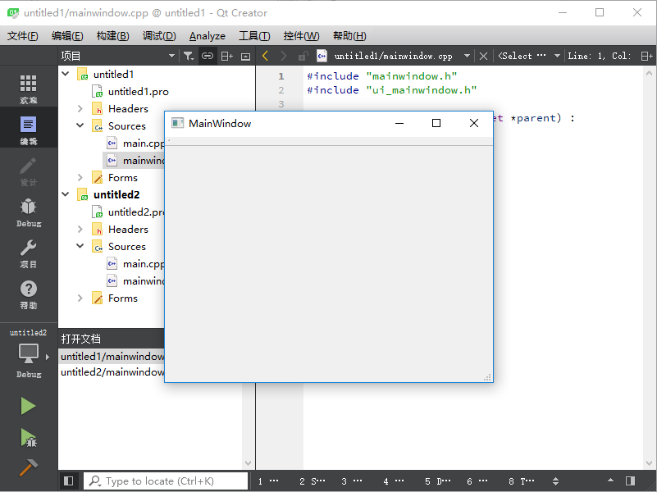657x492 pixels.
Task: Select untitled2/mainwindow in open documents
Action: pos(112,371)
